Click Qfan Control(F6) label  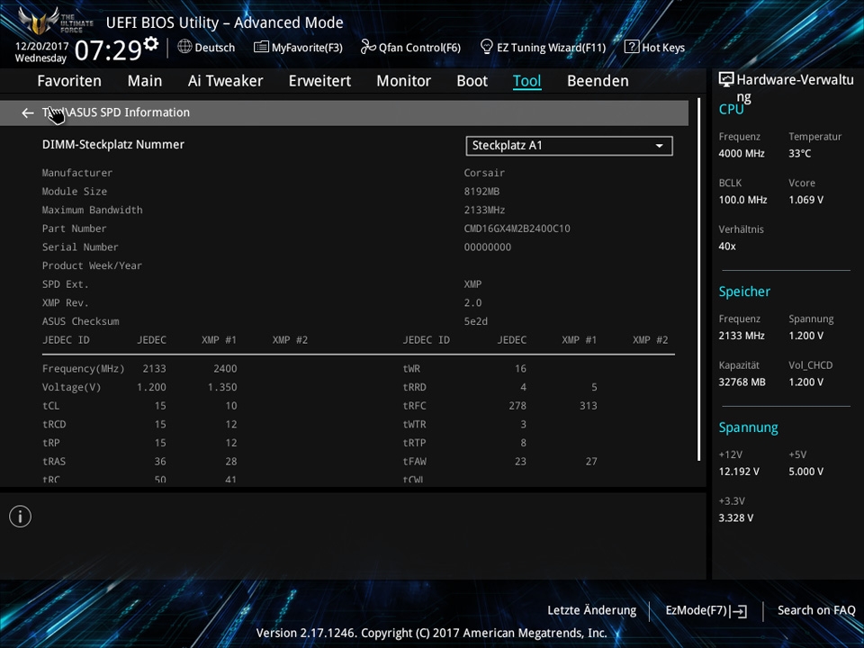point(419,48)
